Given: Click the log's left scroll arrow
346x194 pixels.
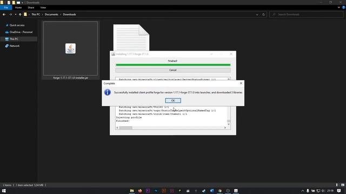Looking at the screenshot, I should (117, 128).
